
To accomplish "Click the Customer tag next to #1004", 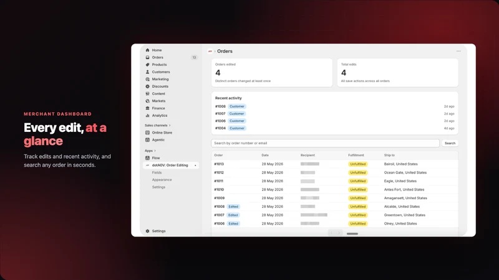I will point(237,128).
